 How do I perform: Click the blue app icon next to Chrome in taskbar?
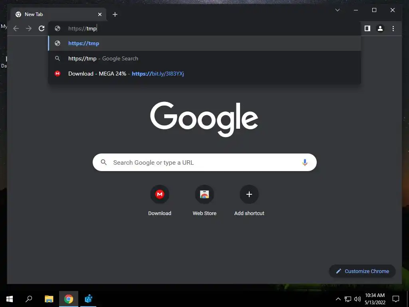tap(88, 299)
